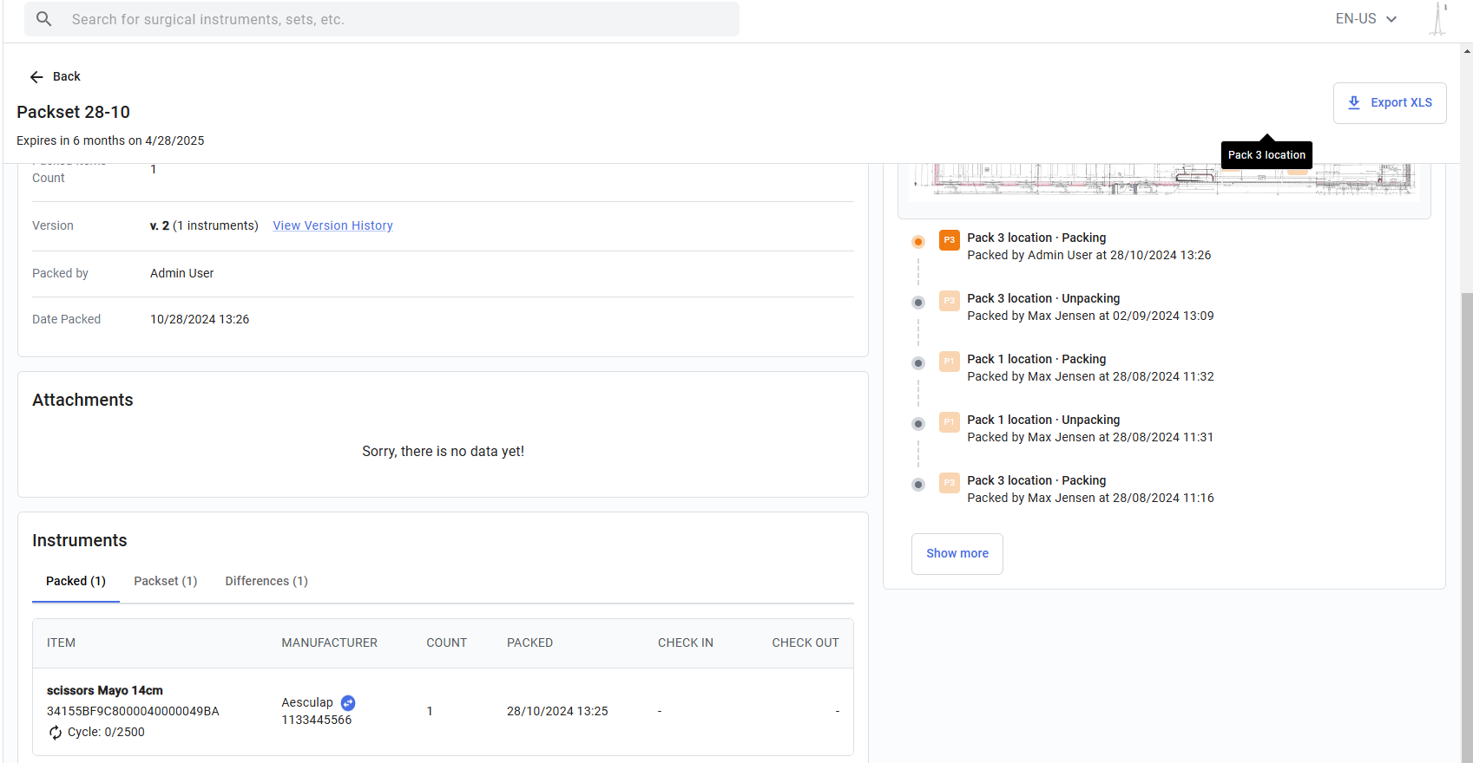Select the scissors Mayo 14cm item

click(x=105, y=691)
